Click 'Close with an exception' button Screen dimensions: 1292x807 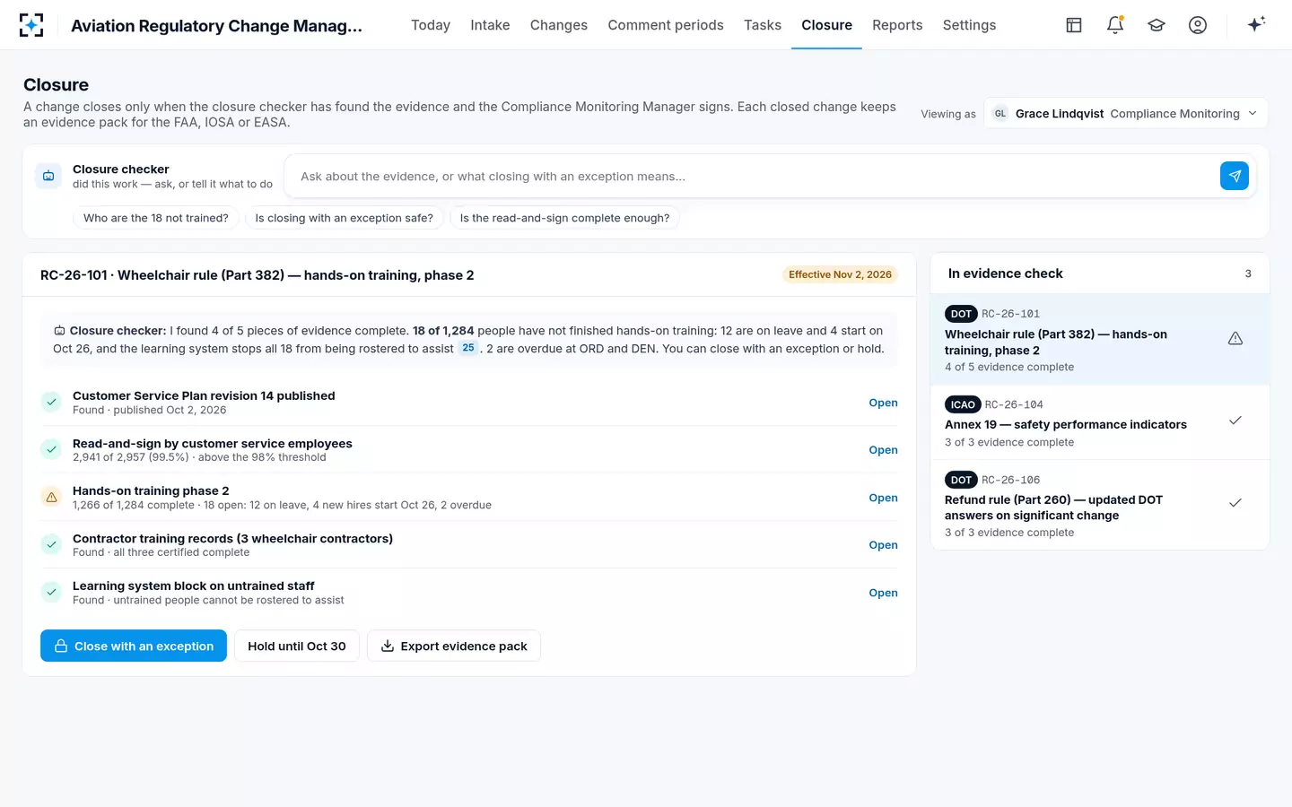[x=134, y=646]
